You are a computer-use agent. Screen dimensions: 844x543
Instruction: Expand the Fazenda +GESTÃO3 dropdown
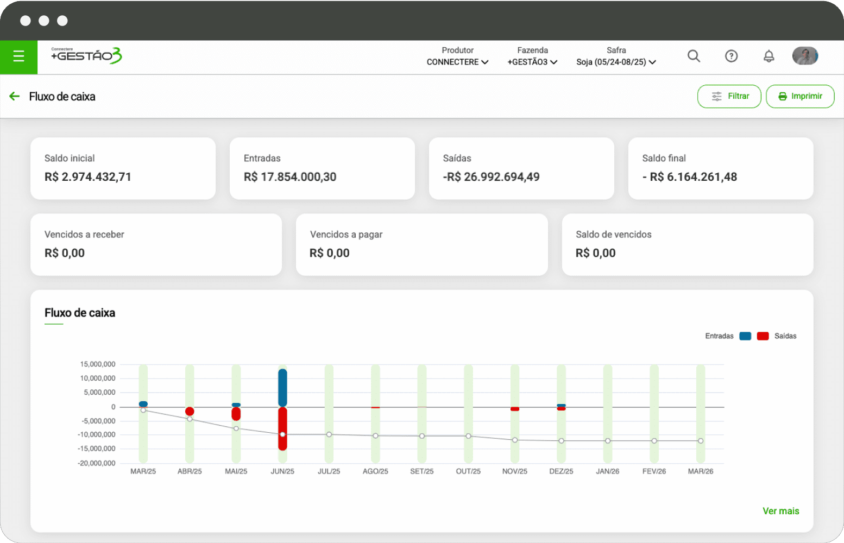532,62
